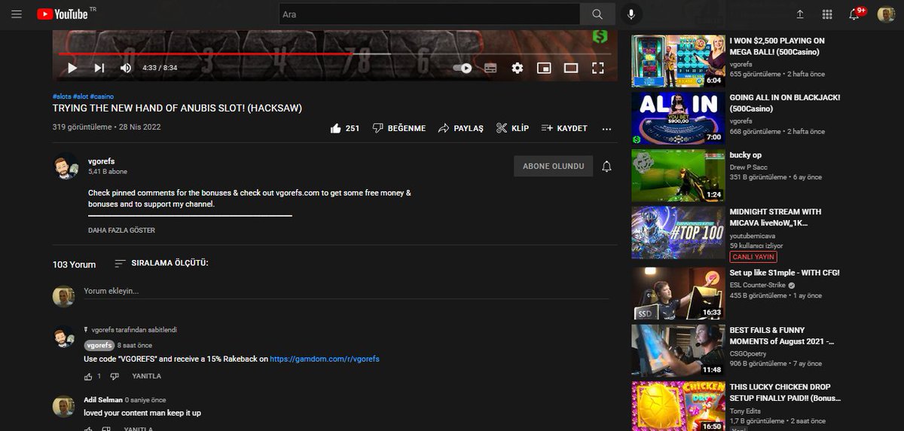Like the video (251 likes)
This screenshot has height=431, width=904.
point(345,128)
